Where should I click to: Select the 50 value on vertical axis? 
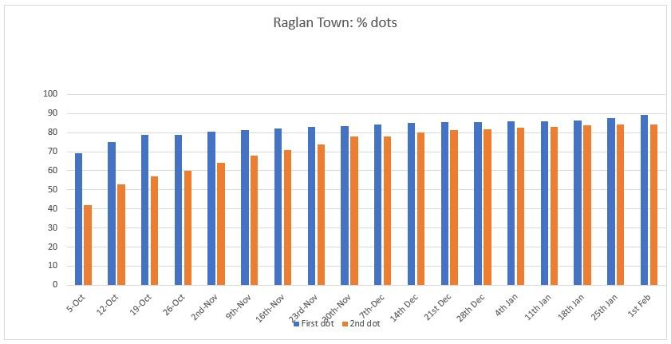click(53, 189)
